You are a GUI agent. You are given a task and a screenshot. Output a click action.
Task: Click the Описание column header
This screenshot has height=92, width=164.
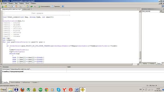tap(34, 67)
